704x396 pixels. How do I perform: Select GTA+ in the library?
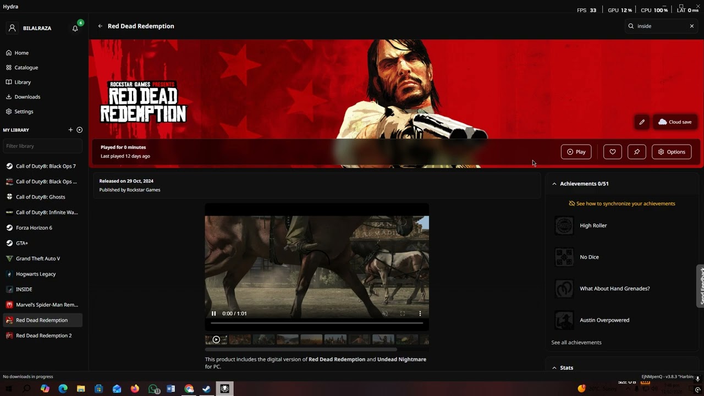pyautogui.click(x=43, y=243)
